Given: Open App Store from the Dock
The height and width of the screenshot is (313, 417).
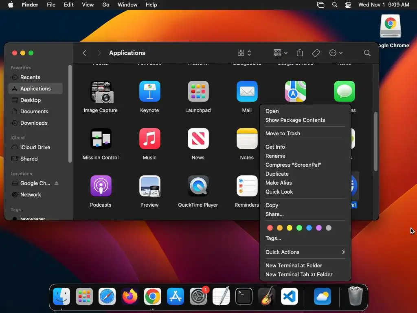Looking at the screenshot, I should [x=175, y=296].
